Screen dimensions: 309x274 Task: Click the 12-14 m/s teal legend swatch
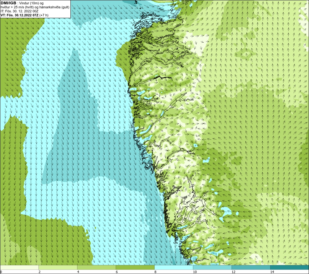[251, 267]
